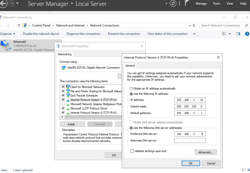Open the View menu in Server Manager

pyautogui.click(x=230, y=4)
